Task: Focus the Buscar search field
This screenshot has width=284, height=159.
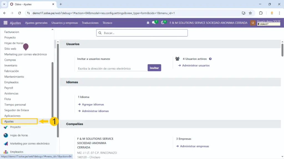Action: point(144,33)
